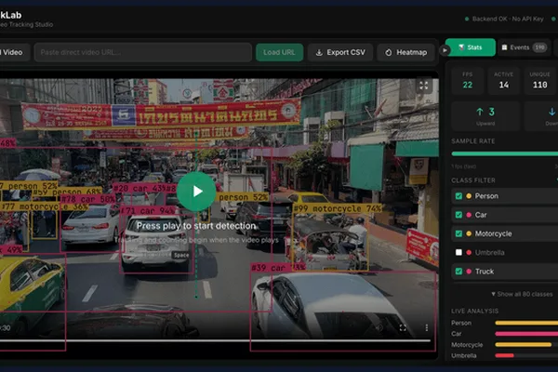Click the upward count arrow card
This screenshot has height=372, width=558.
point(485,116)
